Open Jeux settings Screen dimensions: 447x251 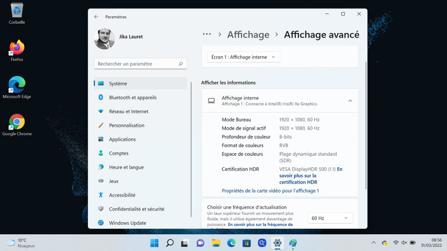click(140, 181)
